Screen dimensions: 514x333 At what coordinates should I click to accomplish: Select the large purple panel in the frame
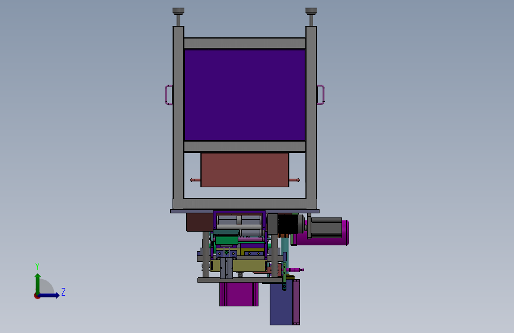point(245,95)
